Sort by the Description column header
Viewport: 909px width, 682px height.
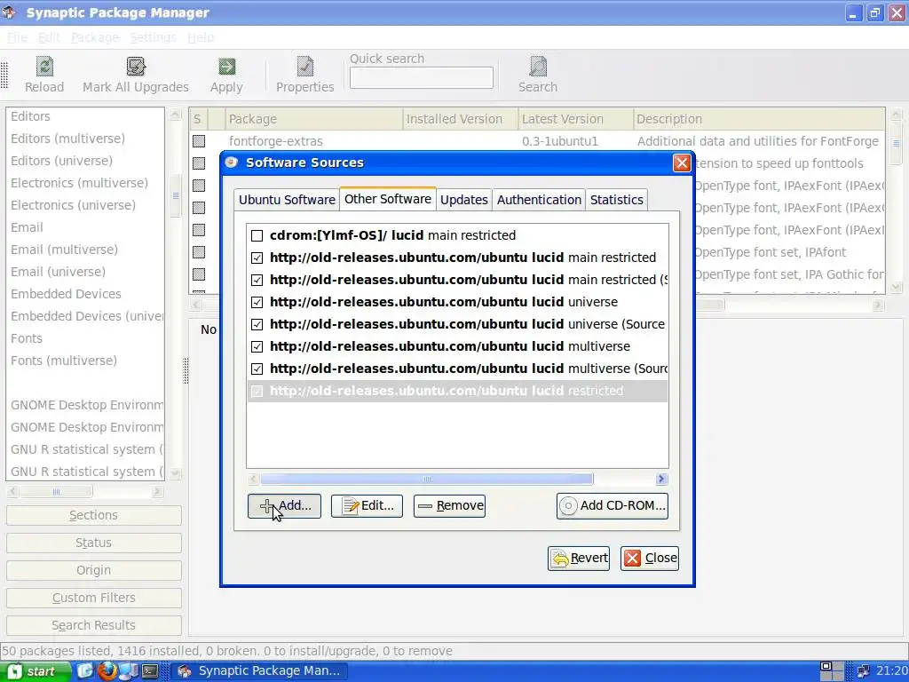(759, 119)
